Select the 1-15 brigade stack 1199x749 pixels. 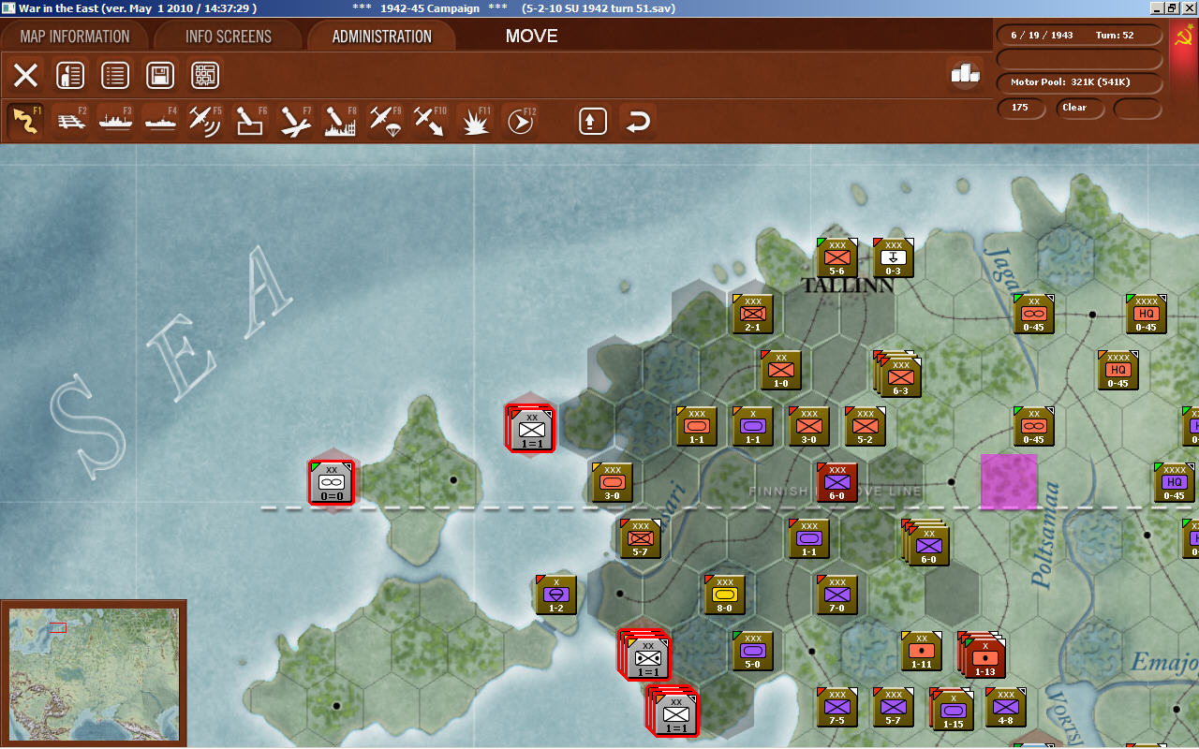point(953,710)
